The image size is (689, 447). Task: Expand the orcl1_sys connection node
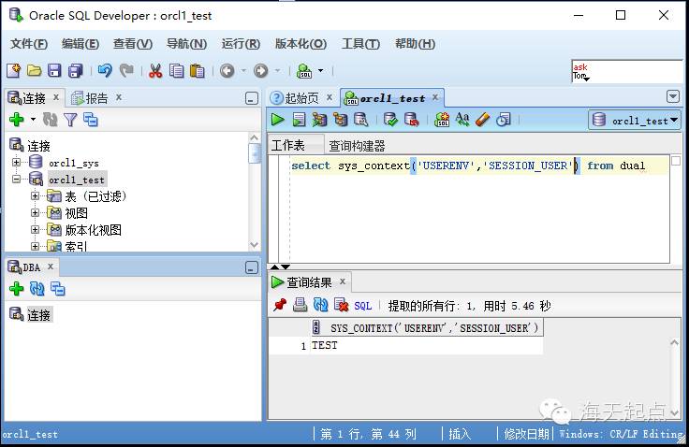[x=16, y=163]
